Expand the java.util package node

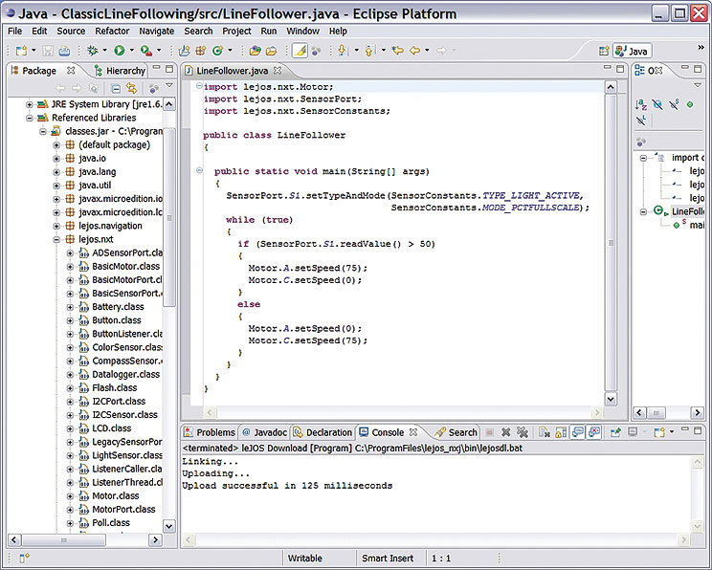coord(56,186)
